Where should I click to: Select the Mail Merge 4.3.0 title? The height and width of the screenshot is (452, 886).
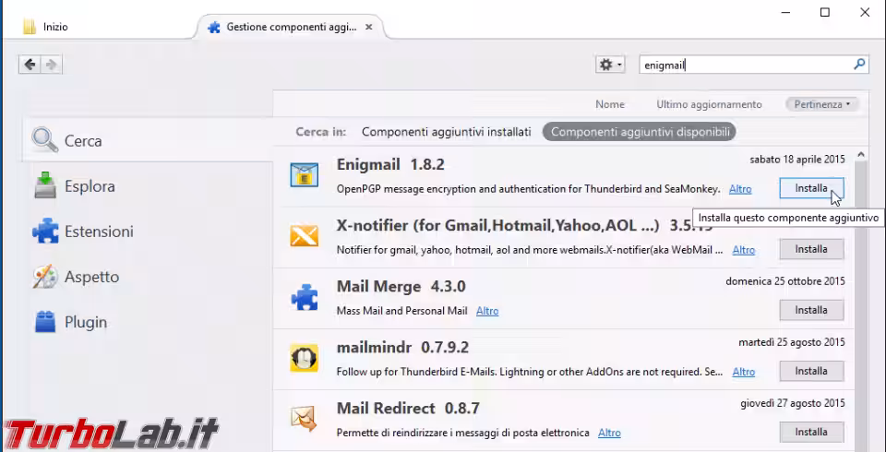pos(401,287)
